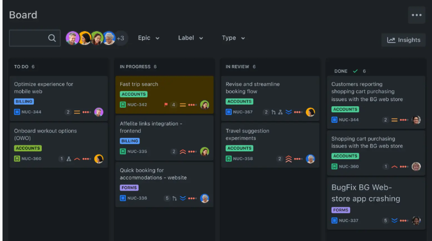
Task: Open assignee avatar on Fast trip search card
Action: click(204, 105)
